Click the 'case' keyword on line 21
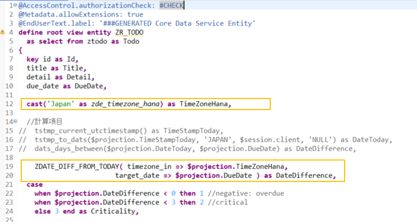 pyautogui.click(x=35, y=184)
